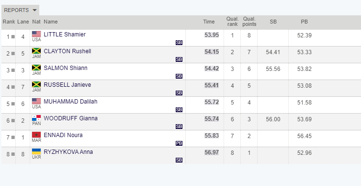
Task: Toggle the gray square next to rank 5
Action: click(x=13, y=104)
